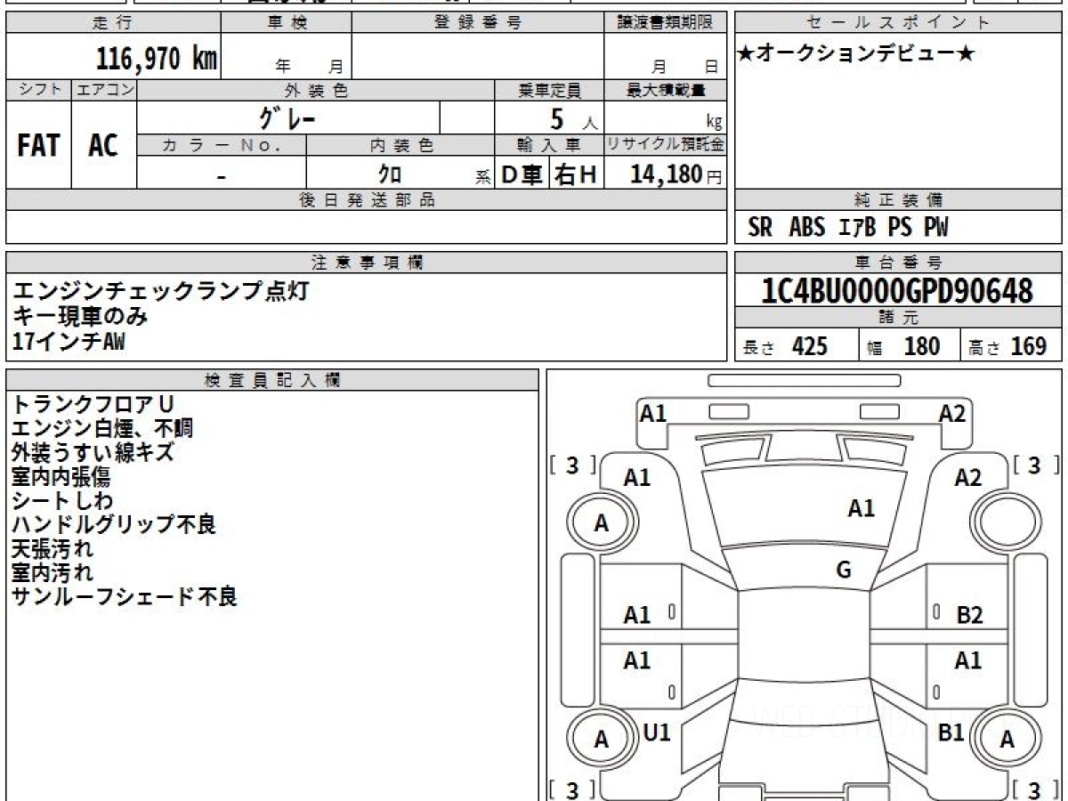This screenshot has height=801, width=1068.
Task: Click the カラーNo. header cell
Action: click(222, 145)
